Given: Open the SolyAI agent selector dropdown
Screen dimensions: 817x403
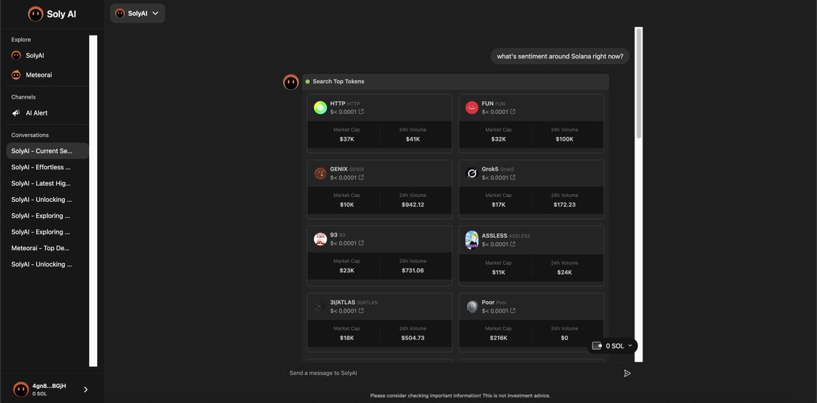Looking at the screenshot, I should [138, 13].
